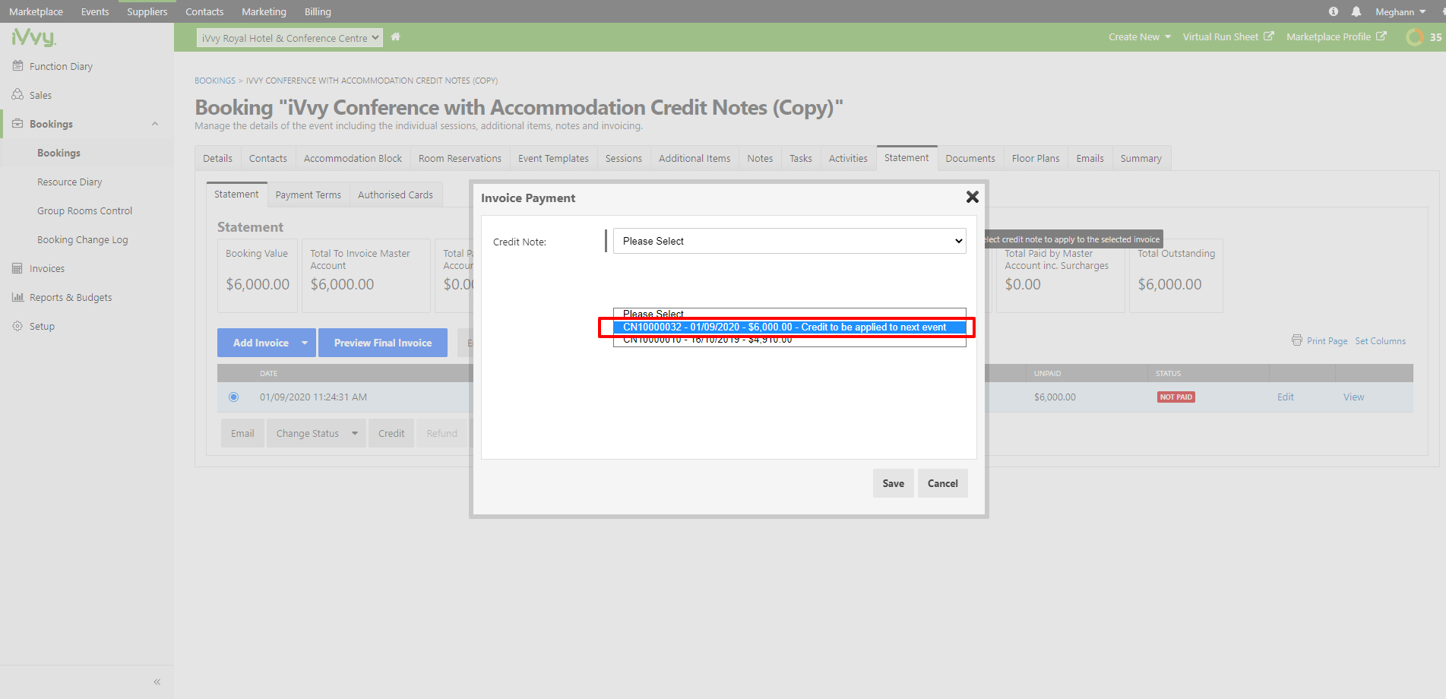Click the Invoices sidebar icon
The image size is (1446, 699).
17,268
